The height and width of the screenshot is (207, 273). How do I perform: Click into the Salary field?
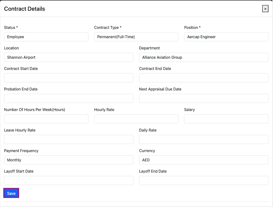(x=226, y=119)
